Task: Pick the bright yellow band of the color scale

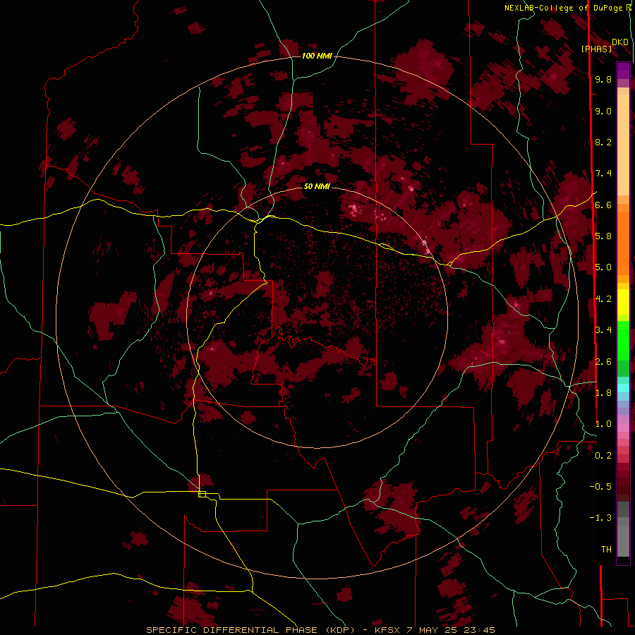Action: click(623, 302)
